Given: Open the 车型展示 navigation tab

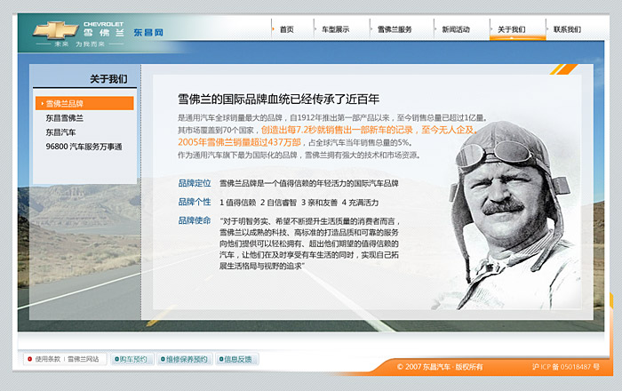Looking at the screenshot, I should [335, 29].
